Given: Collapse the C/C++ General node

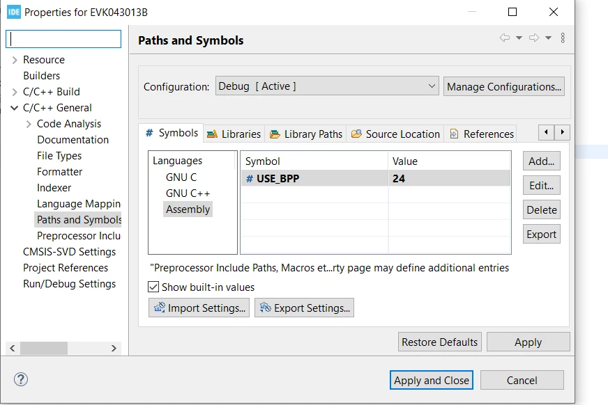Looking at the screenshot, I should point(15,108).
